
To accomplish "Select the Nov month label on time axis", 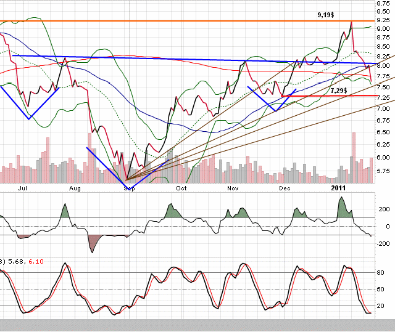I will tap(233, 187).
